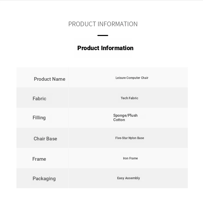Click the Iron Frame value
The width and height of the screenshot is (203, 200).
coord(130,158)
